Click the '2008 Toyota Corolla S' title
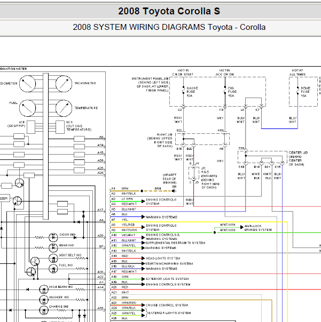This screenshot has height=322, width=321. pos(169,11)
